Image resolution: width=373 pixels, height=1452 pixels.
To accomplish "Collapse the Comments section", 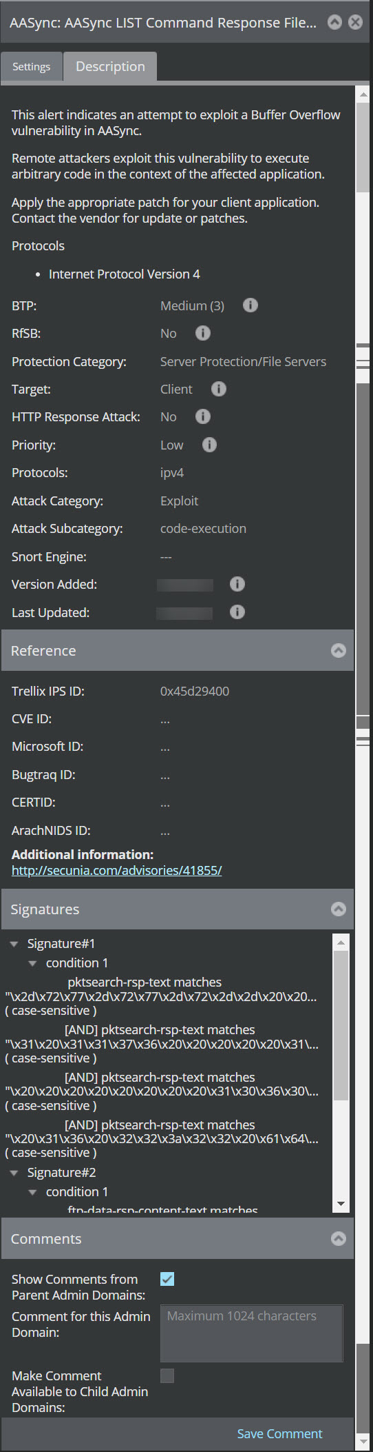I will [338, 1238].
